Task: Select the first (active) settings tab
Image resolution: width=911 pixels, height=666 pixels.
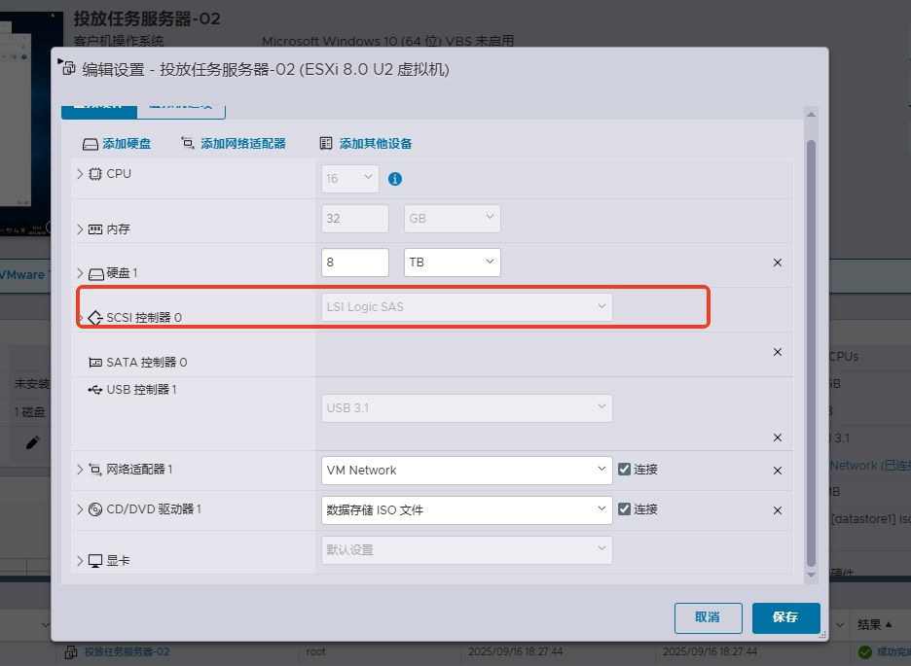Action: click(x=98, y=112)
